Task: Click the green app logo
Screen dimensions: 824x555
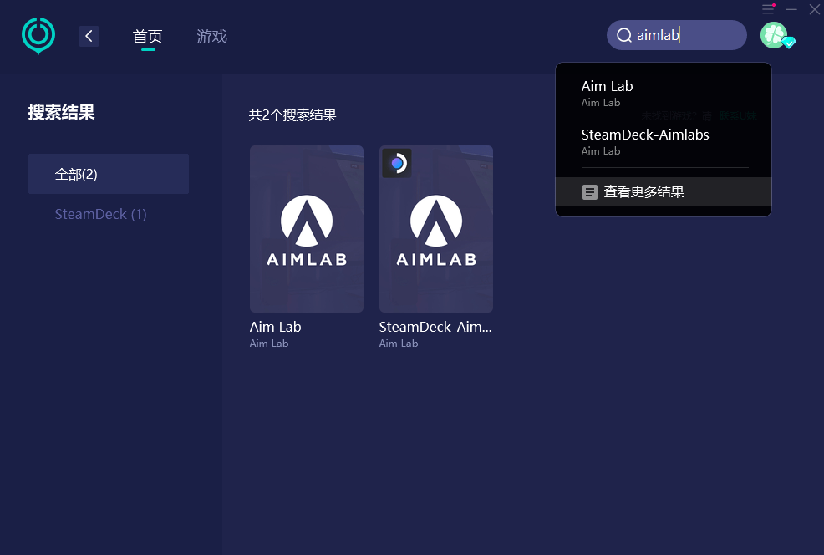Action: (38, 36)
